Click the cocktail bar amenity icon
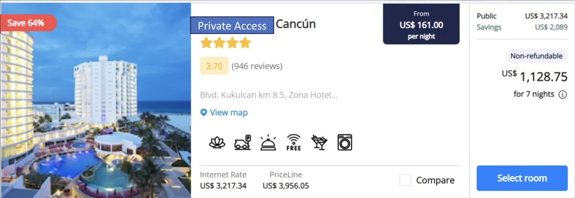The width and height of the screenshot is (575, 198). (319, 142)
